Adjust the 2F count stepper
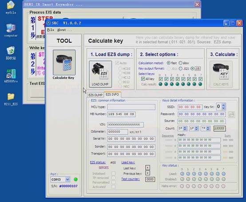Image resolution: width=246 pixels, height=202 pixels. (185, 129)
